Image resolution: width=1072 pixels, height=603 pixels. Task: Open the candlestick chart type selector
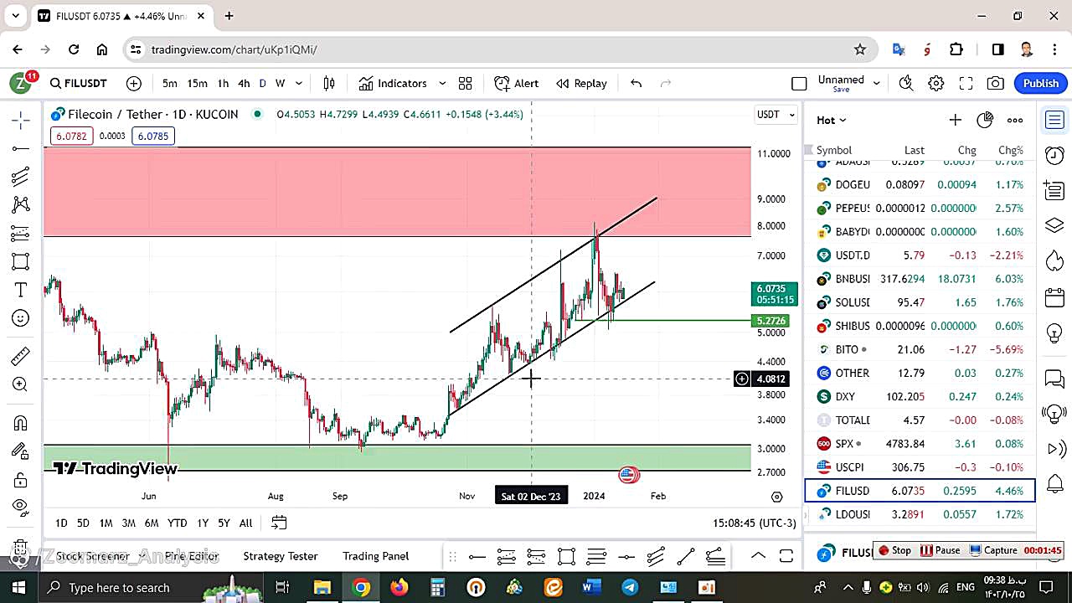point(329,83)
